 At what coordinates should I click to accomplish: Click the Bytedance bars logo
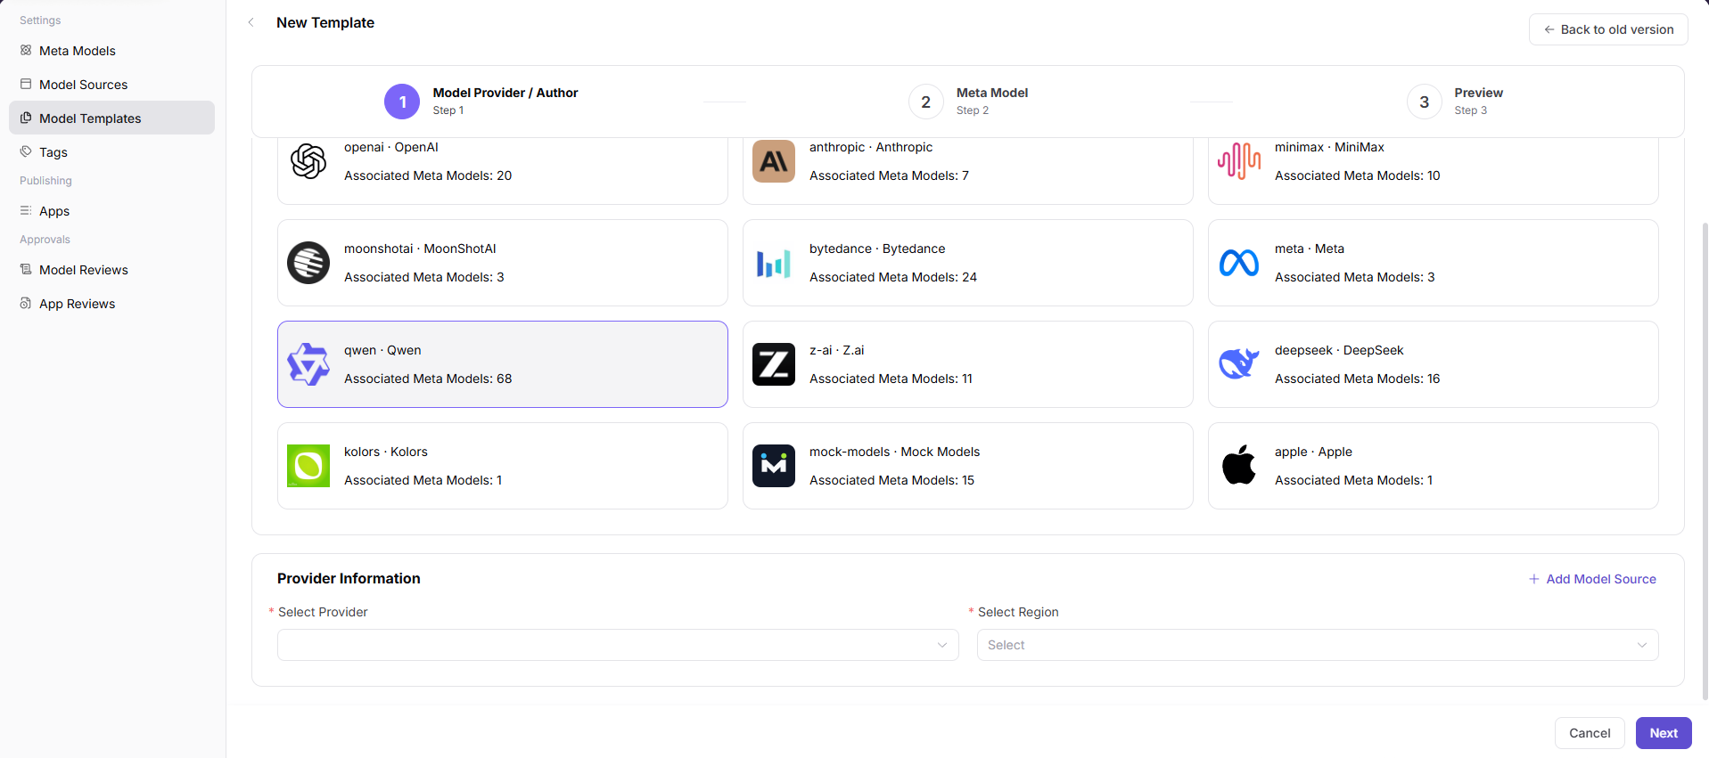pyautogui.click(x=774, y=263)
